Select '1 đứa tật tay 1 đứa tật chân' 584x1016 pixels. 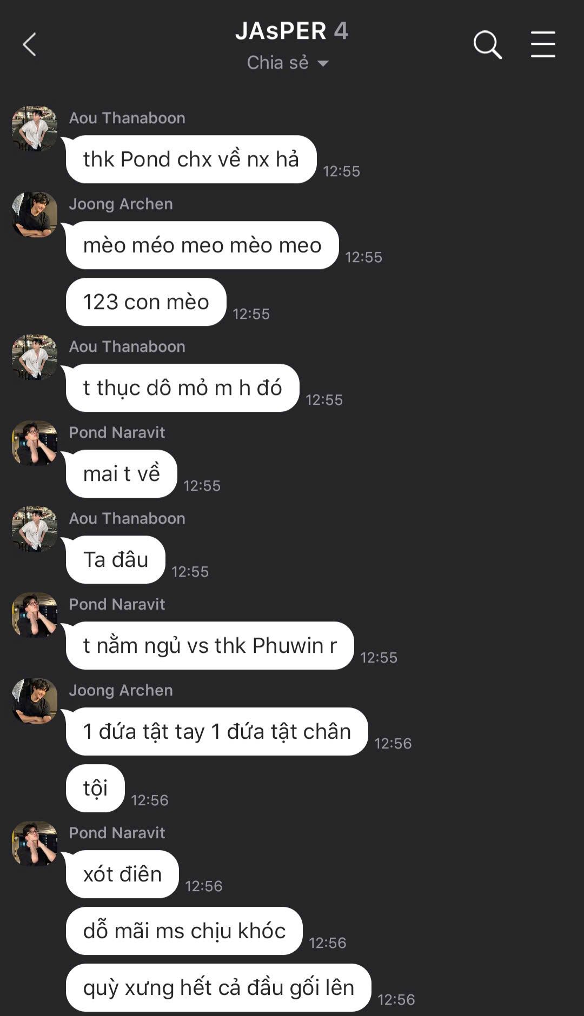[x=217, y=732]
